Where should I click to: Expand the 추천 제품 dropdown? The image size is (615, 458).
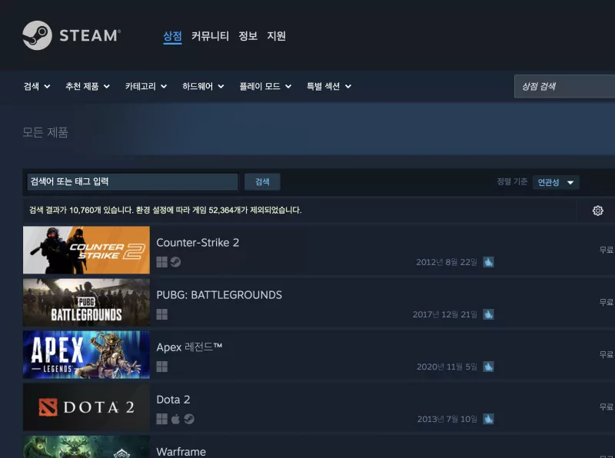88,86
